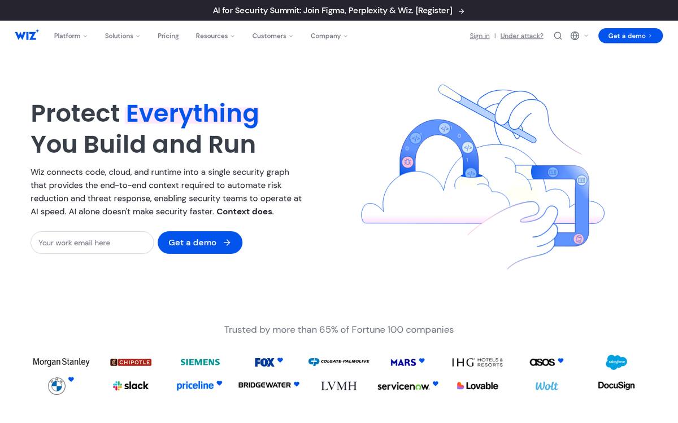678x423 pixels.
Task: Click the LVMH logo
Action: [338, 386]
